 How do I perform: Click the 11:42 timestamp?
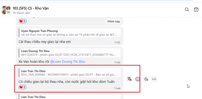click(x=117, y=42)
